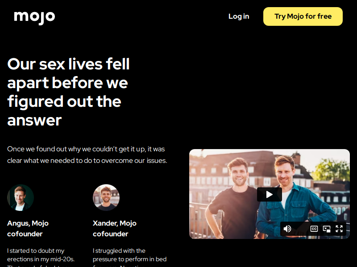The height and width of the screenshot is (267, 357).
Task: Click the video thumbnail of two men
Action: click(x=270, y=194)
